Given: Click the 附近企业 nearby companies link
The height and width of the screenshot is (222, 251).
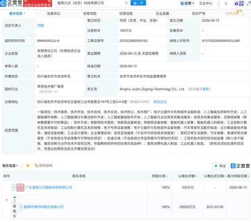Looking at the screenshot, I should (x=160, y=102).
